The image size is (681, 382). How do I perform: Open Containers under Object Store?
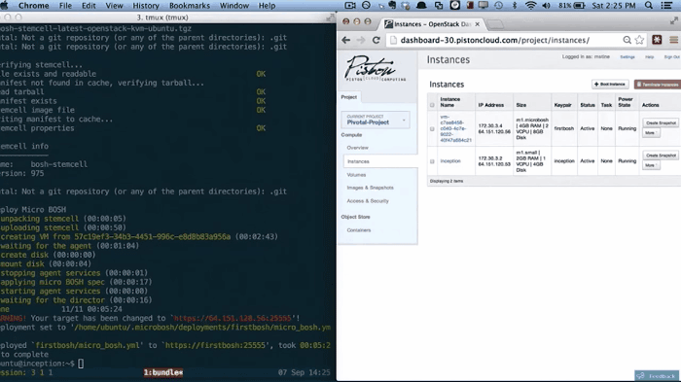click(x=359, y=230)
